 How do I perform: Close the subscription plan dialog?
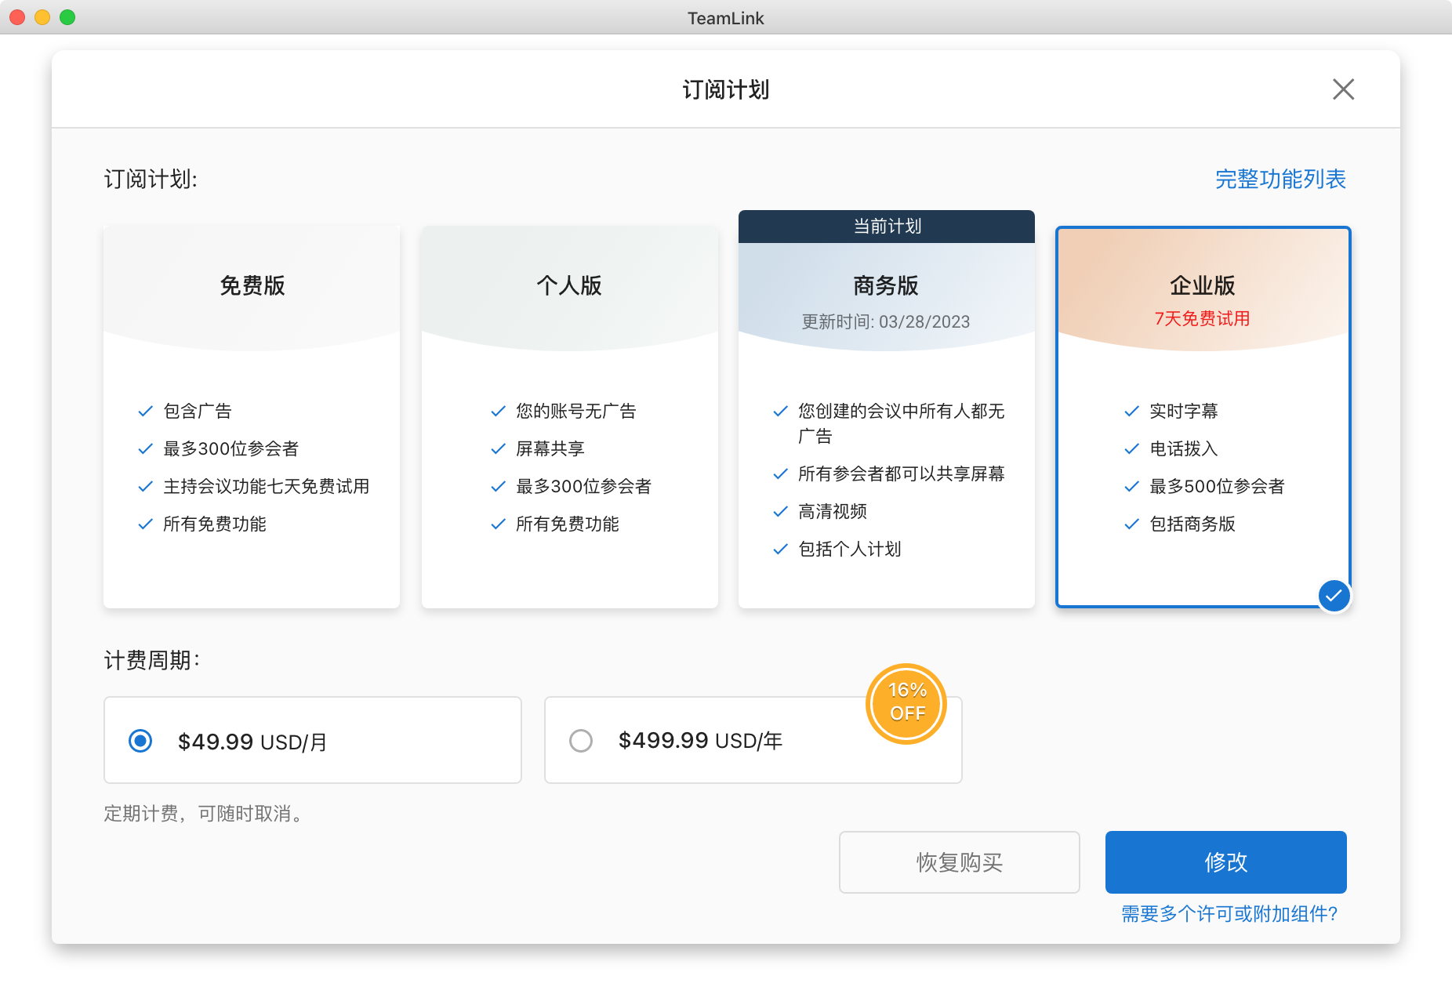tap(1343, 89)
